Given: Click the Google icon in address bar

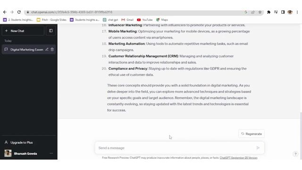Looking at the screenshot, I should coord(246,12).
